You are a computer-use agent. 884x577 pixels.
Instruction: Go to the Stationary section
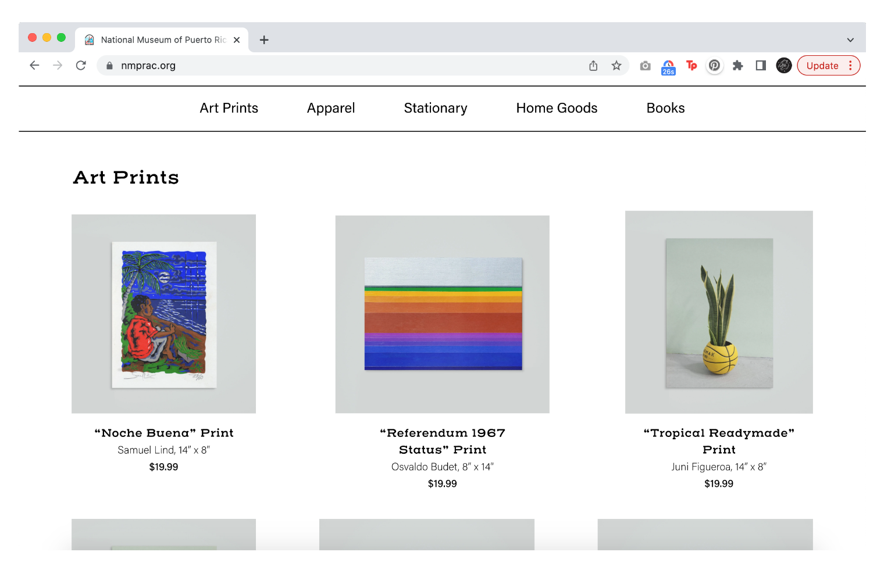436,108
